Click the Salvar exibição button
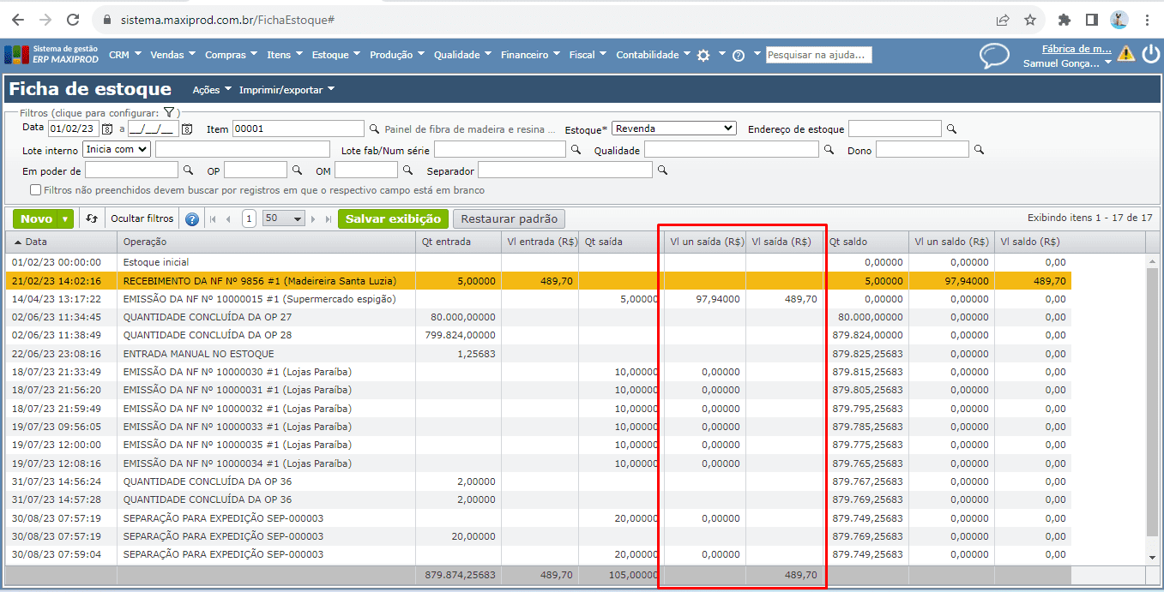 pos(392,218)
